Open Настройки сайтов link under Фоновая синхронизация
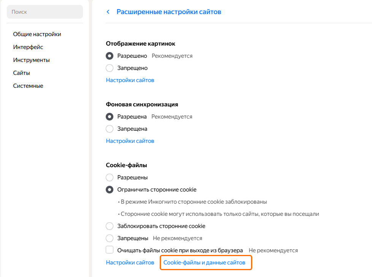Image resolution: width=372 pixels, height=277 pixels. (130, 141)
